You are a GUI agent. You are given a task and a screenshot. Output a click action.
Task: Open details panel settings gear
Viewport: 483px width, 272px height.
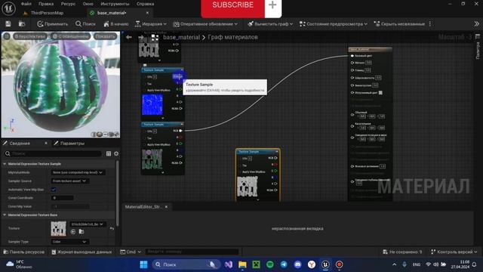click(116, 153)
